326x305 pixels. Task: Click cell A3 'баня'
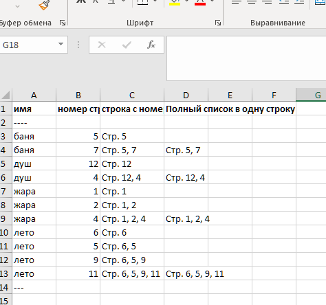click(x=34, y=136)
